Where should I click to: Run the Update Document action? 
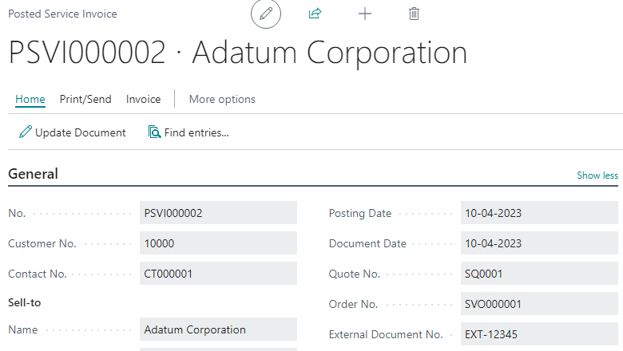(73, 132)
